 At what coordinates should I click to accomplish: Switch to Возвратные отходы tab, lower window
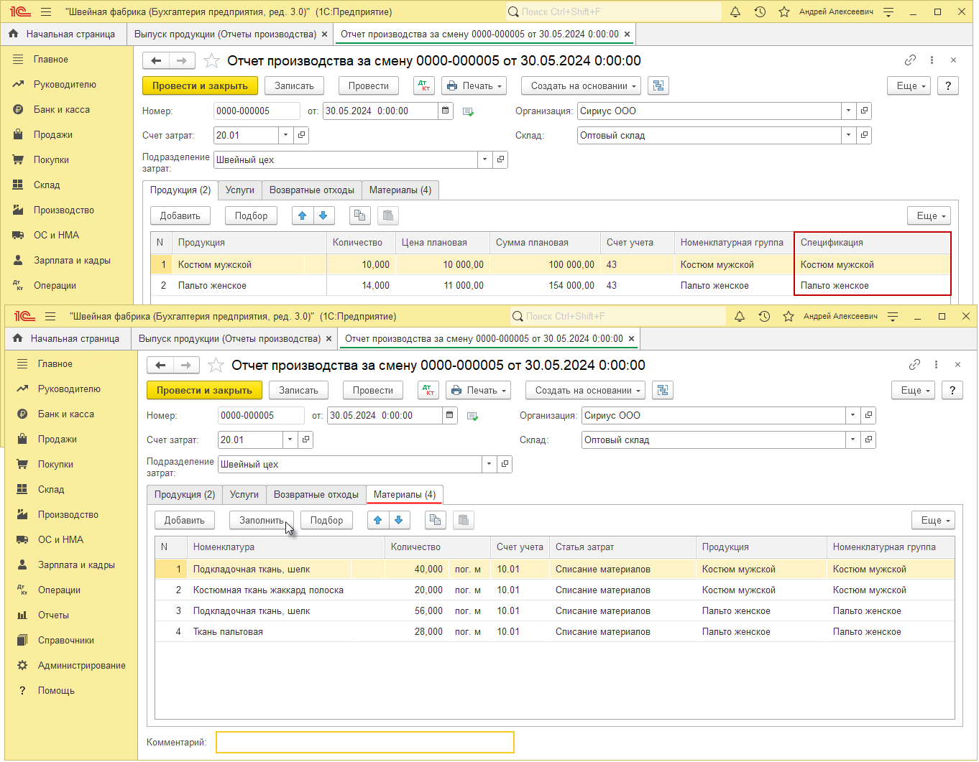click(316, 494)
